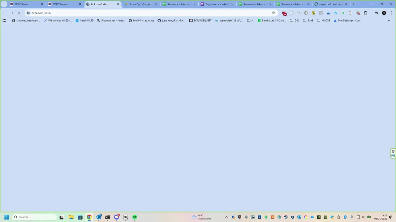Expand the hidden system tray icons chevron
This screenshot has height=222, width=396.
coord(226,217)
